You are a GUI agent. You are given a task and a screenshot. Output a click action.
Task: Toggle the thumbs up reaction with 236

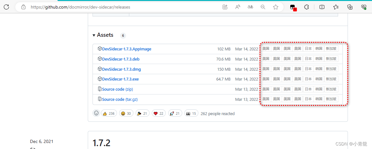click(109, 113)
